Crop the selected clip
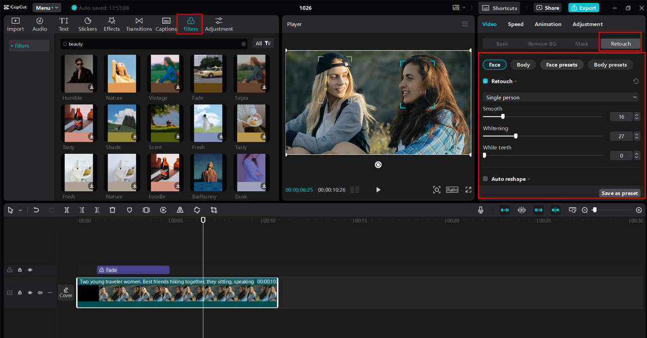This screenshot has width=647, height=338. click(214, 210)
